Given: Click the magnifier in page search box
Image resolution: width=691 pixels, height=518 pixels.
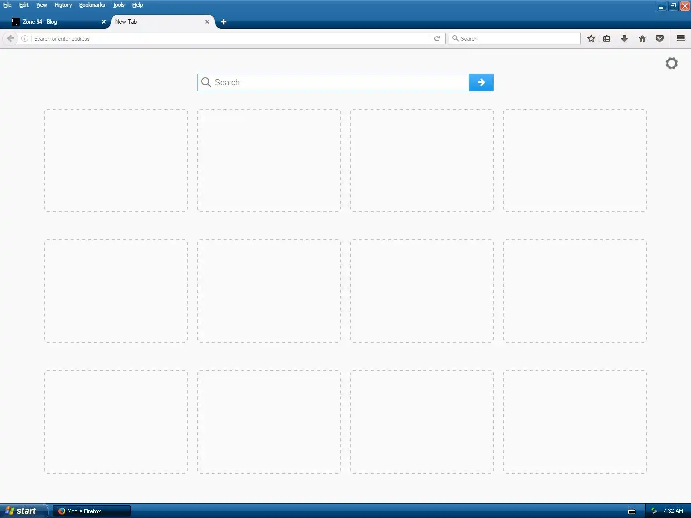Looking at the screenshot, I should tap(206, 82).
